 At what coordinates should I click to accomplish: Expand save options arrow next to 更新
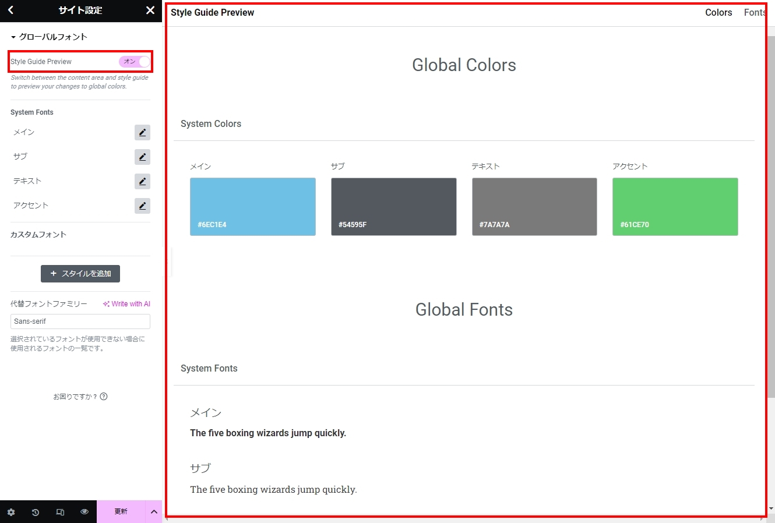[x=154, y=512]
